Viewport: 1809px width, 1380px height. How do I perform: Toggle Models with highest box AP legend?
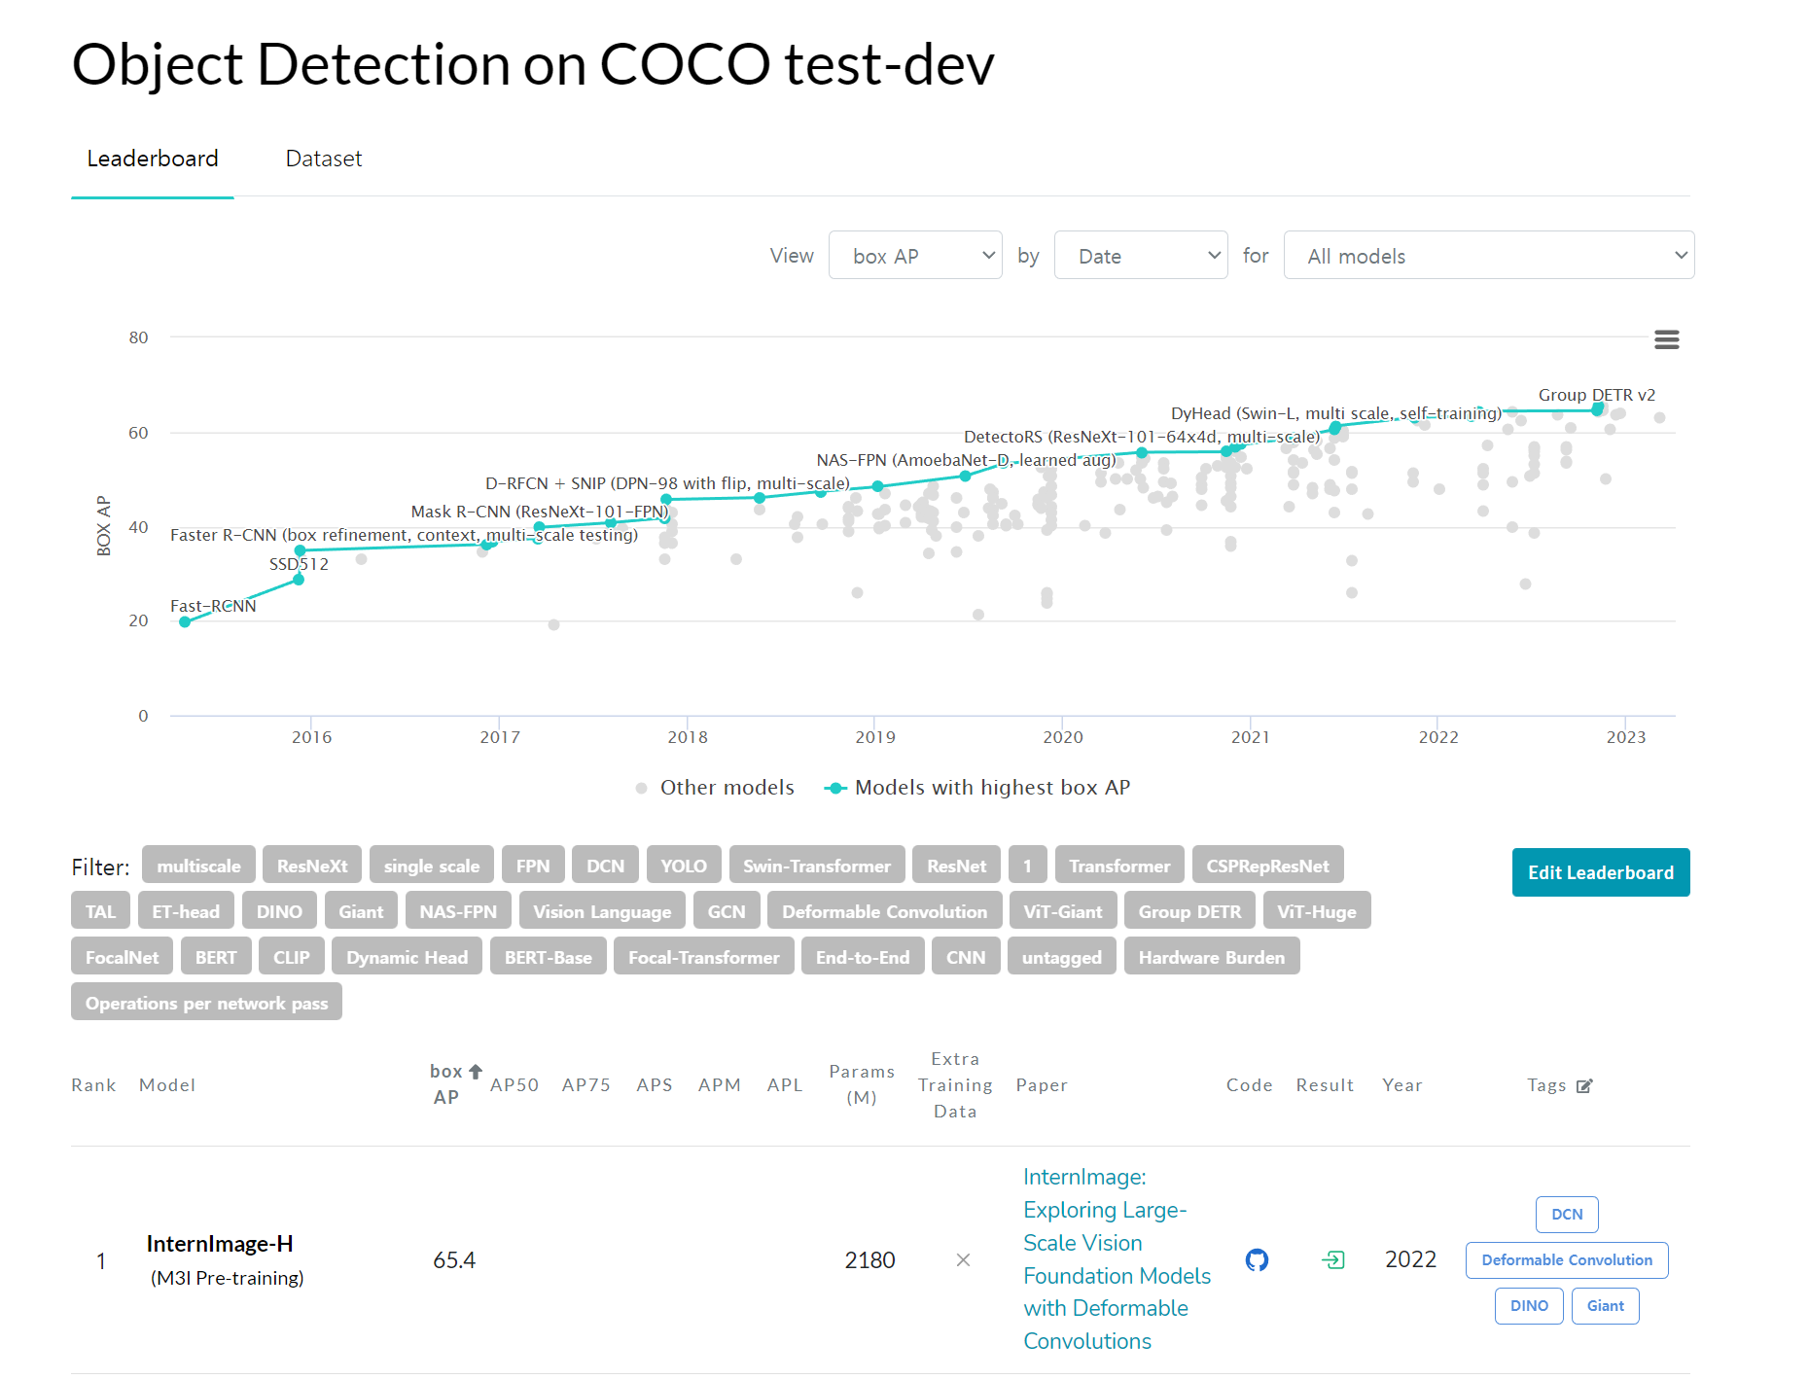[x=977, y=788]
